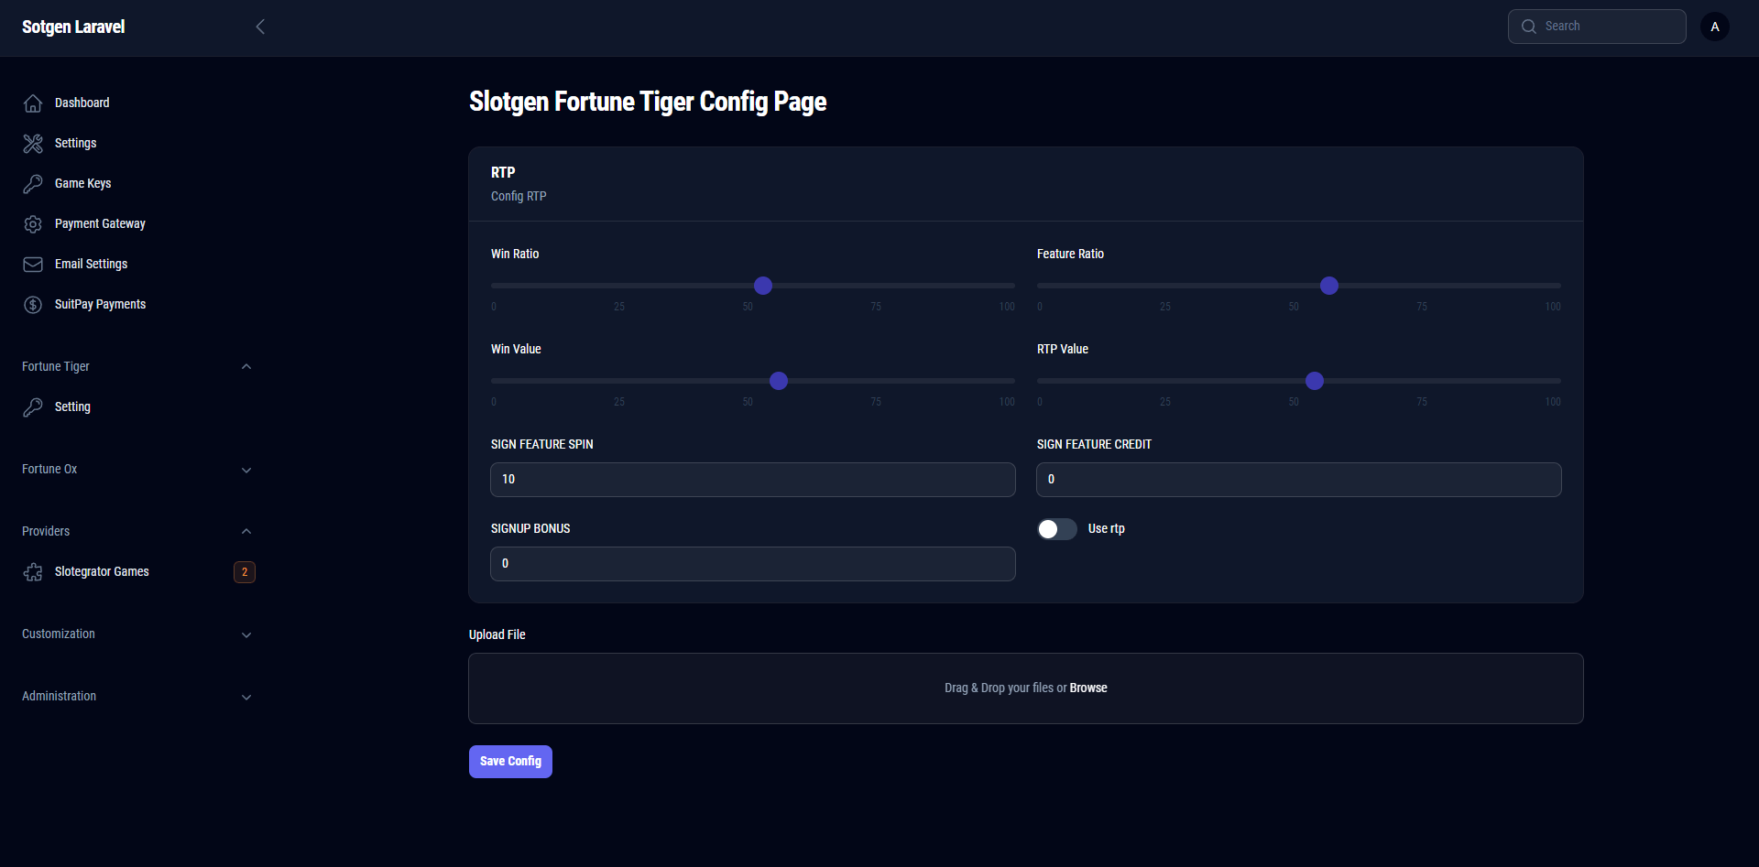The height and width of the screenshot is (867, 1759).
Task: Expand the Fortune Ox section
Action: click(x=246, y=470)
